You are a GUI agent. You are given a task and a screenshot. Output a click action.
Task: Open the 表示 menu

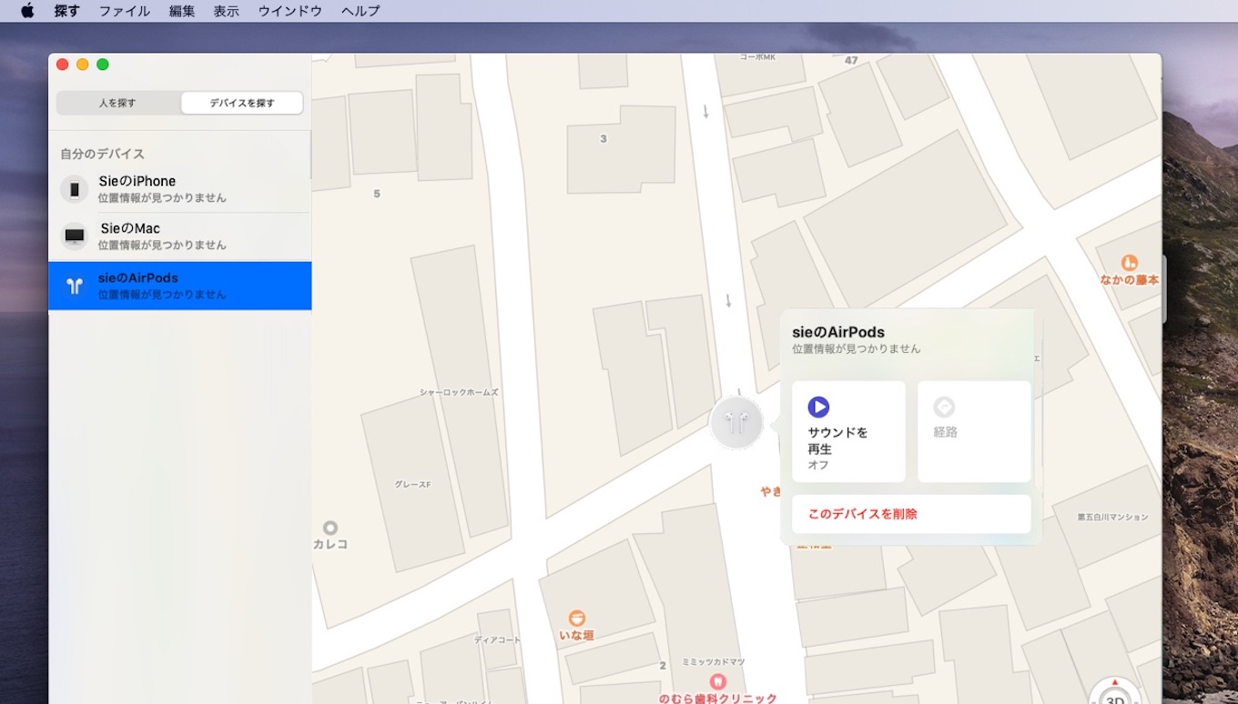pos(226,11)
